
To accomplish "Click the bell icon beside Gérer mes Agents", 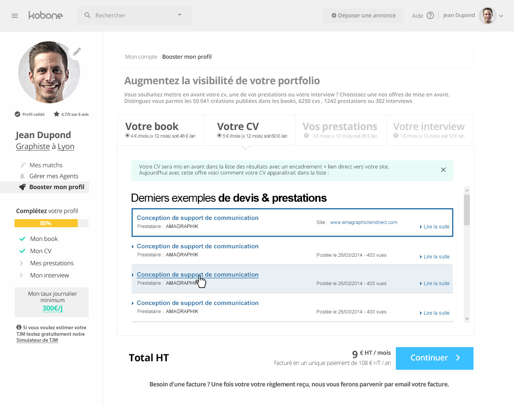I will [22, 176].
